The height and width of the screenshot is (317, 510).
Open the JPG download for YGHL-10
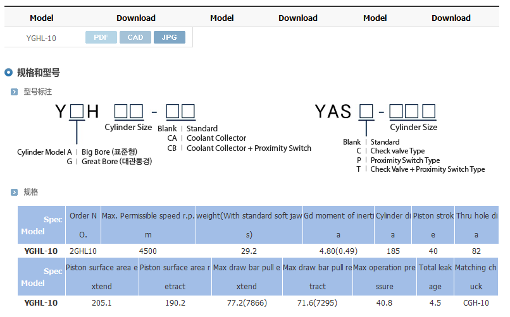pos(169,37)
